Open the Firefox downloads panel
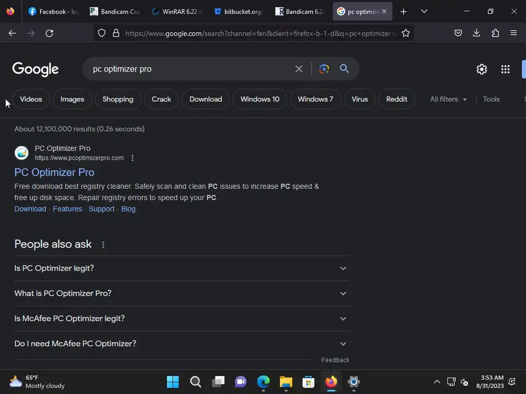This screenshot has width=526, height=394. [476, 33]
